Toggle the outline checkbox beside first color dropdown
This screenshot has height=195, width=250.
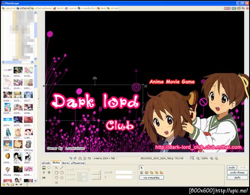pos(103,173)
